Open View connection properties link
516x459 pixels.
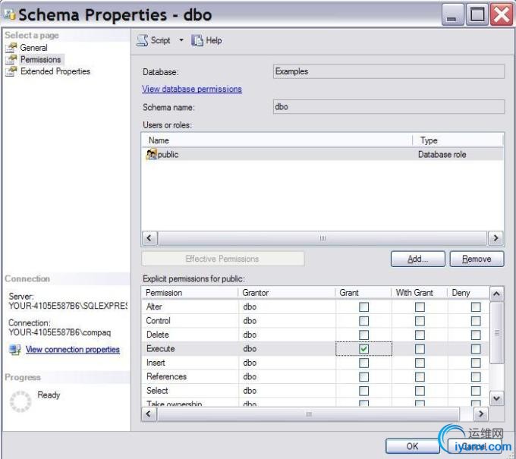point(73,350)
